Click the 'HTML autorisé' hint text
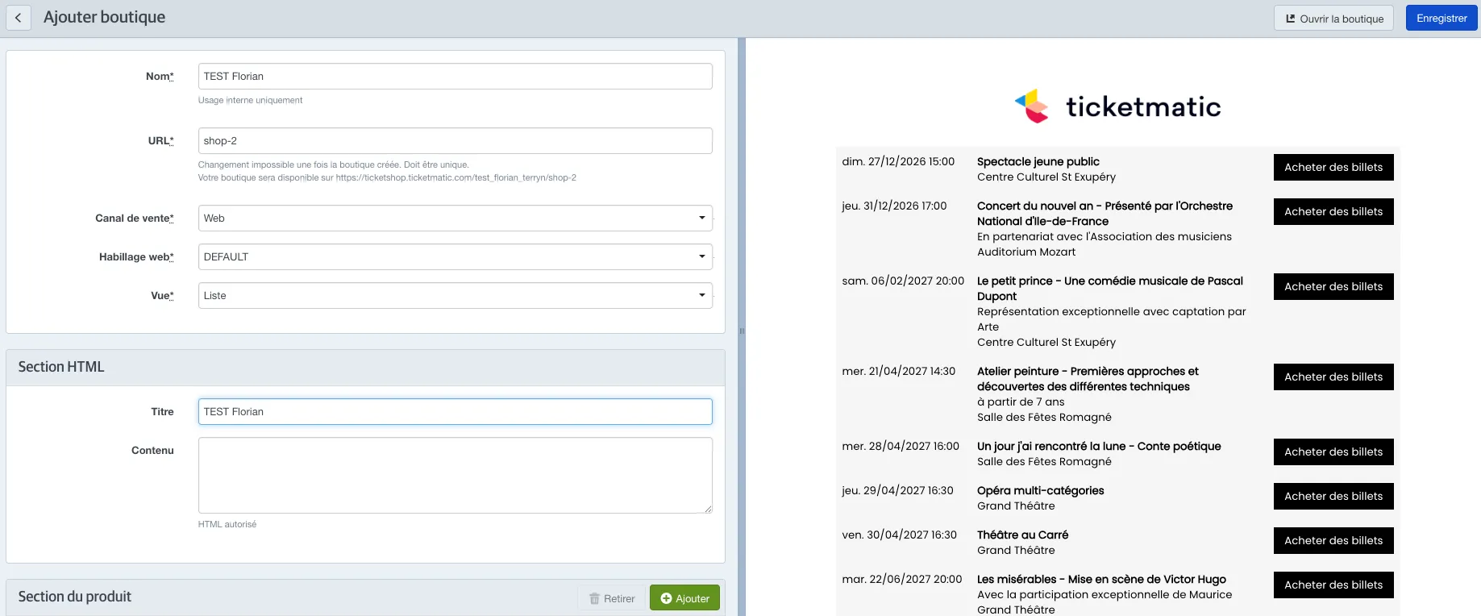The width and height of the screenshot is (1481, 616). (x=227, y=525)
